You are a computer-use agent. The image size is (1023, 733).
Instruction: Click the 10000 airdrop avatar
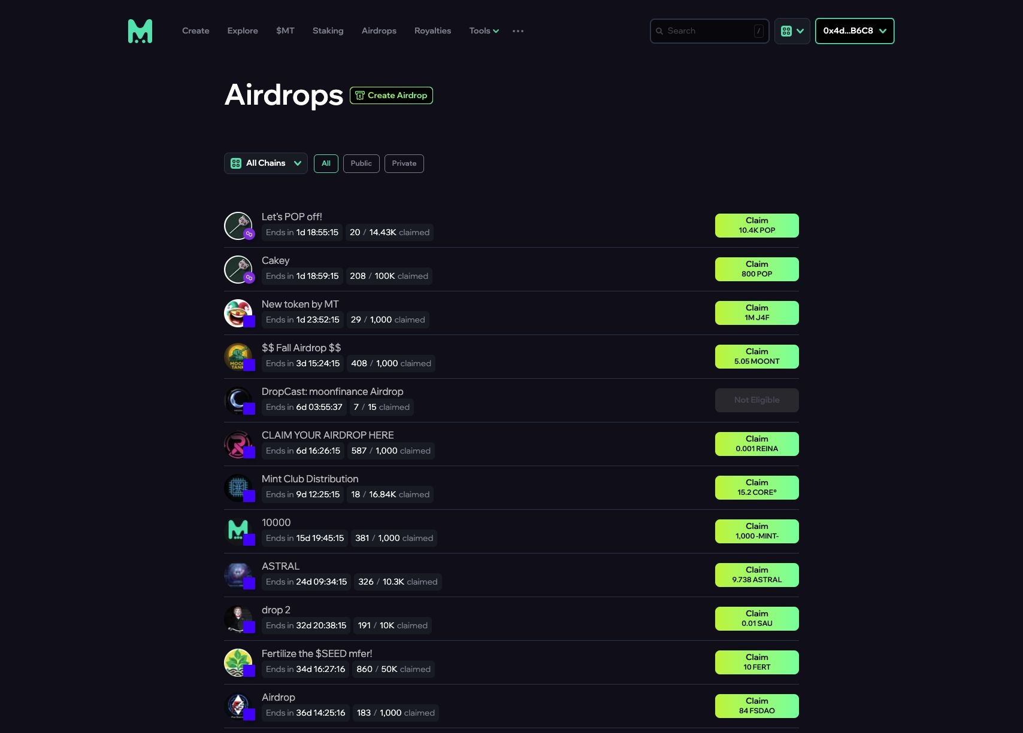238,531
